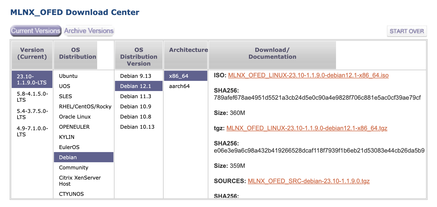Select version 5.8-4.1.5.0-LTS
The height and width of the screenshot is (207, 437).
click(x=32, y=97)
